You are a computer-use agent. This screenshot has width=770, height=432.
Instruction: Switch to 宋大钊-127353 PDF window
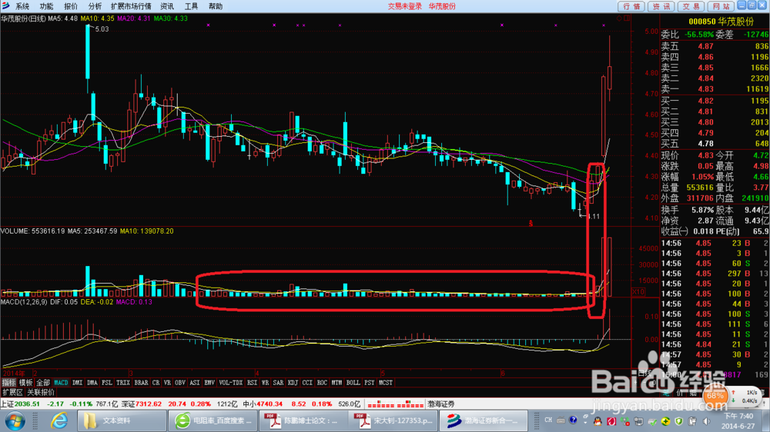(393, 420)
